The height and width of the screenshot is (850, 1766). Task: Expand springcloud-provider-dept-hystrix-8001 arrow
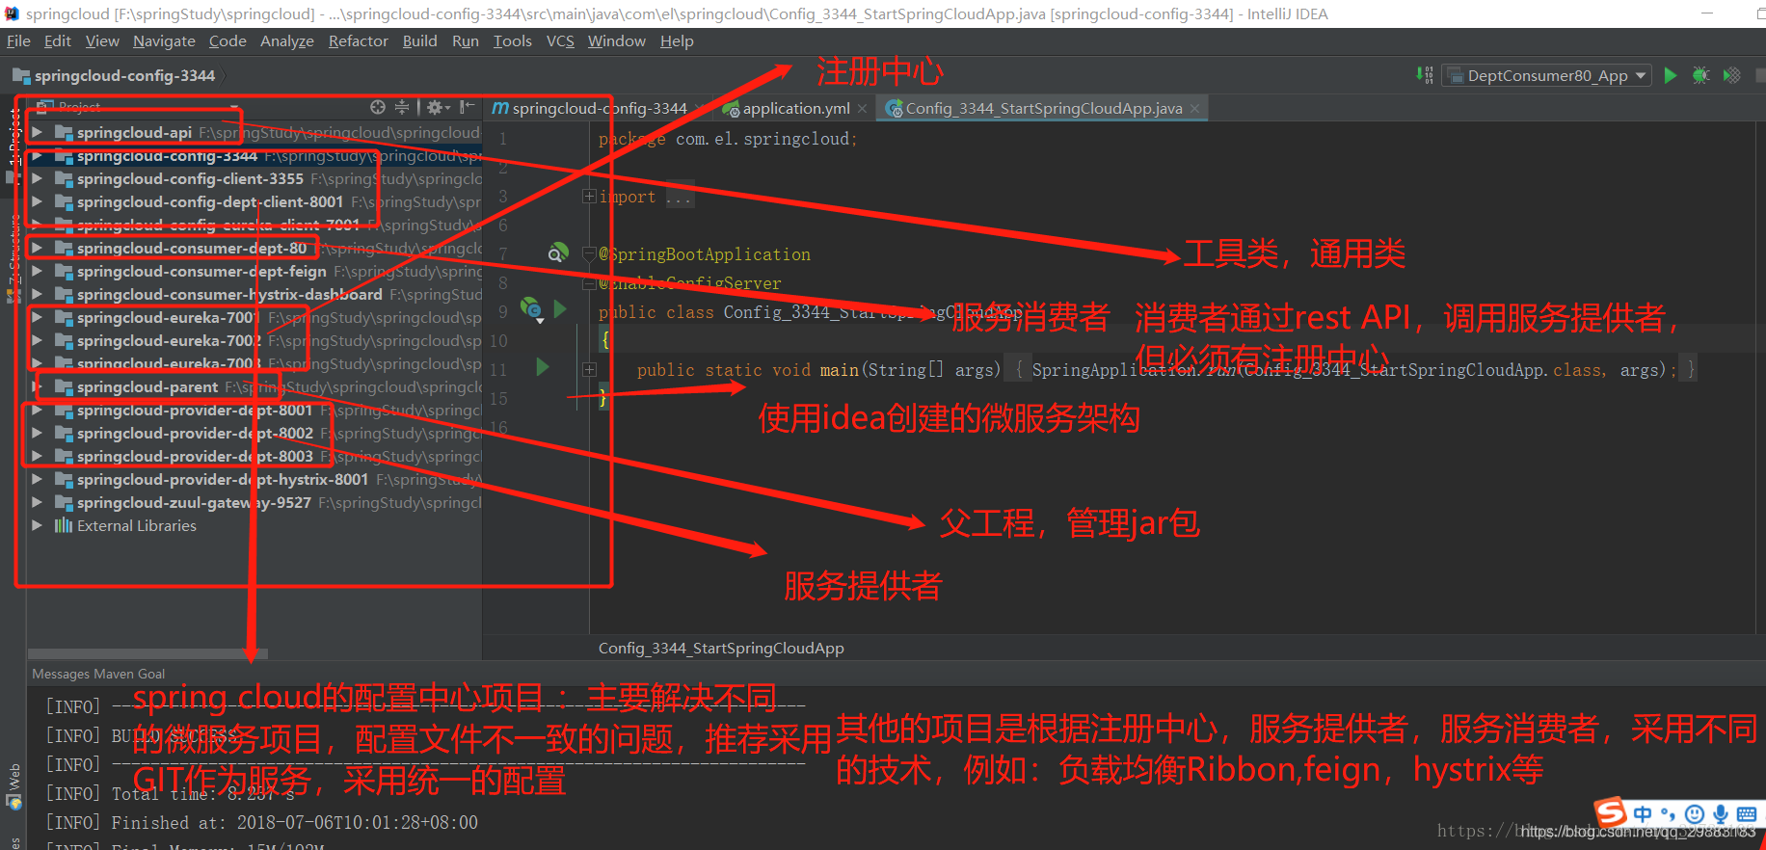tap(37, 479)
